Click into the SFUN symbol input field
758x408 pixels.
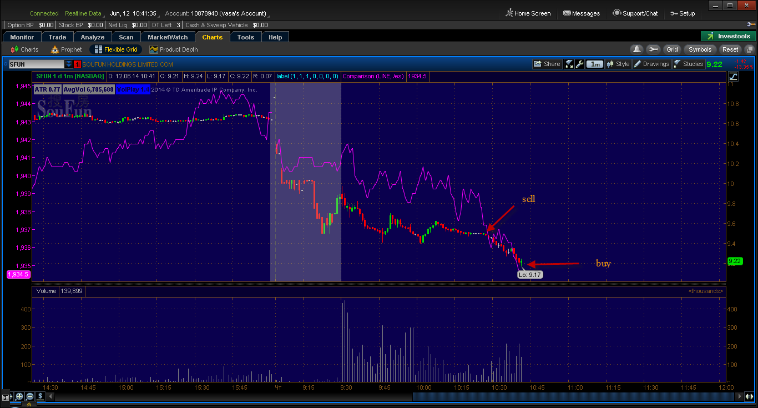[x=36, y=64]
